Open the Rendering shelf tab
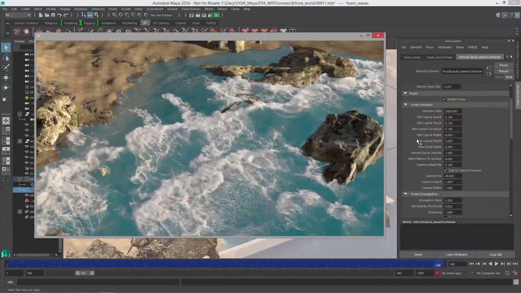 pyautogui.click(x=130, y=23)
